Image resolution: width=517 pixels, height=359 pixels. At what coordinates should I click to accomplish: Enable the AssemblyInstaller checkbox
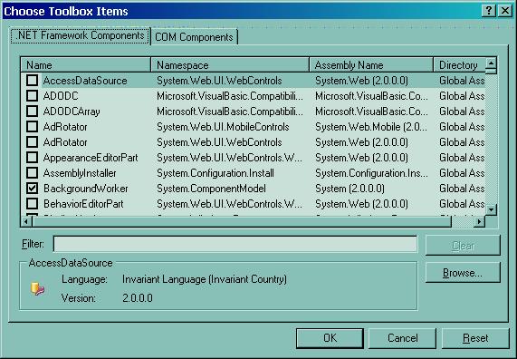(32, 173)
